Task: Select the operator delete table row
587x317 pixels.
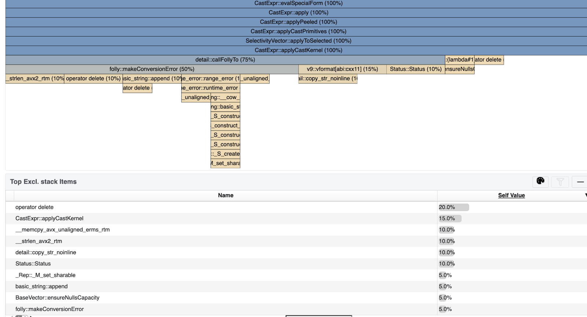Action: (34, 207)
